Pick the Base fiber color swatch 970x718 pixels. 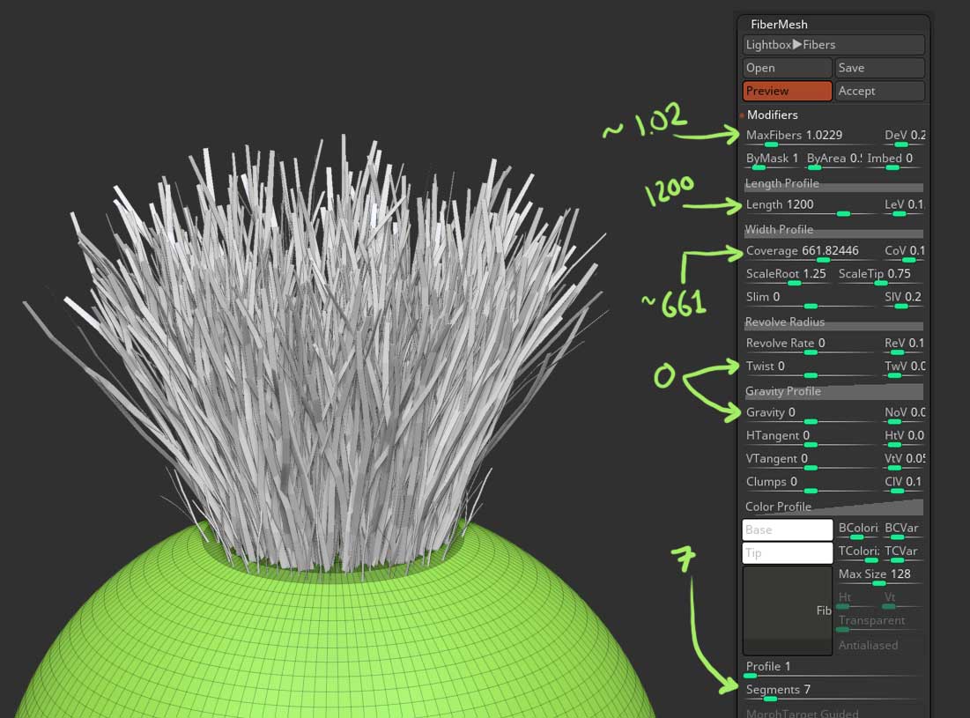[x=787, y=530]
